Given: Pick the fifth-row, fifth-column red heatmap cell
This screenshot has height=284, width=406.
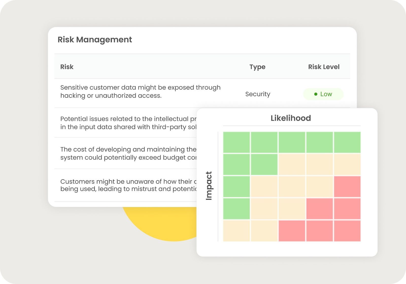Looking at the screenshot, I should pyautogui.click(x=347, y=231).
